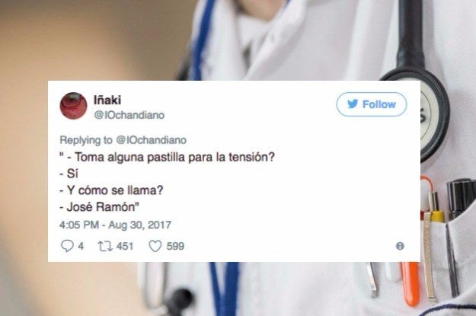476x316 pixels.
Task: Open the Iñaki display name
Action: [x=107, y=100]
